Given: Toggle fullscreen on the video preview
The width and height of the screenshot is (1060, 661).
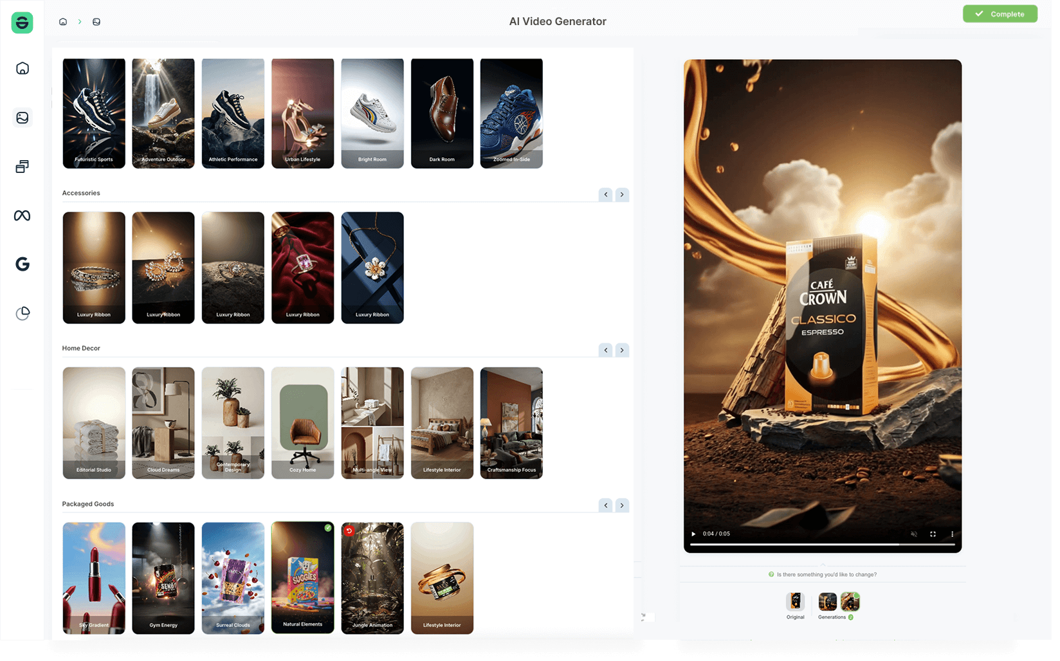Looking at the screenshot, I should pyautogui.click(x=933, y=534).
